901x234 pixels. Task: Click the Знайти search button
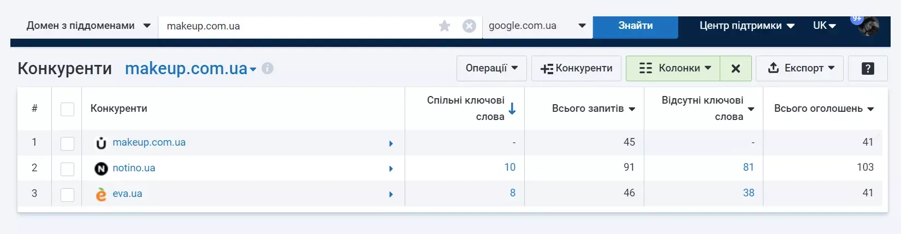click(636, 26)
